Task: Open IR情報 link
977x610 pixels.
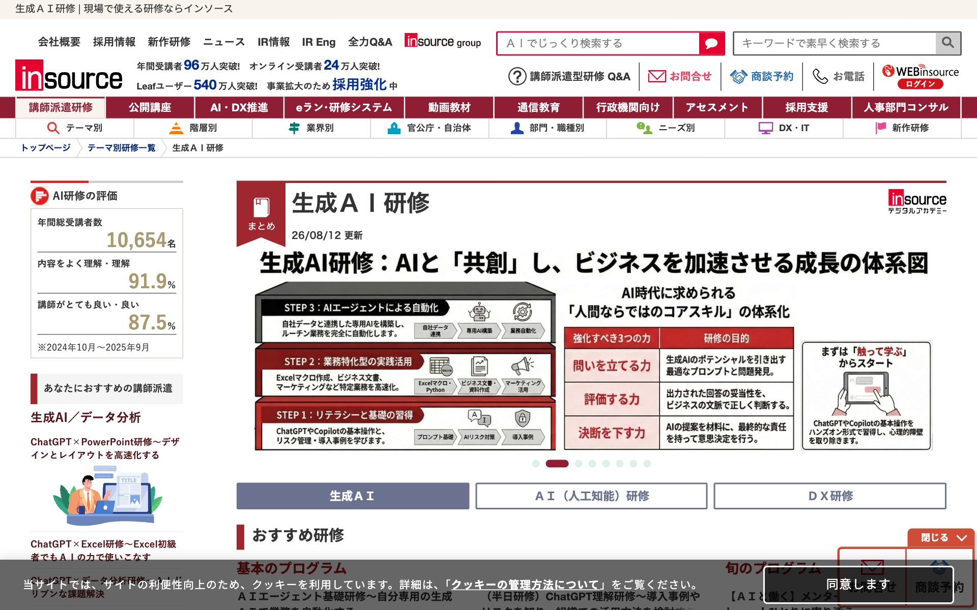Action: tap(273, 42)
